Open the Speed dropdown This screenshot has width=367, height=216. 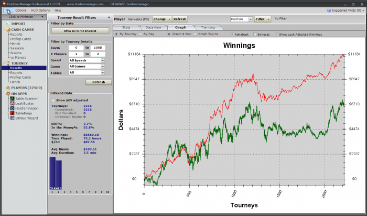point(103,60)
